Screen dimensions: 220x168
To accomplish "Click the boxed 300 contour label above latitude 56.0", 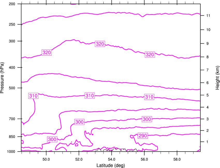I will tap(147, 119).
